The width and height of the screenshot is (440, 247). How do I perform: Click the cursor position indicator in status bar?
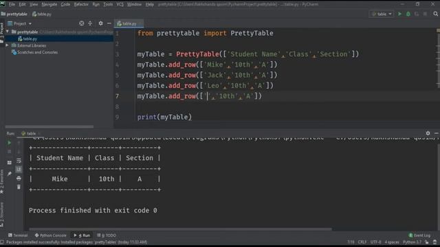coord(351,242)
